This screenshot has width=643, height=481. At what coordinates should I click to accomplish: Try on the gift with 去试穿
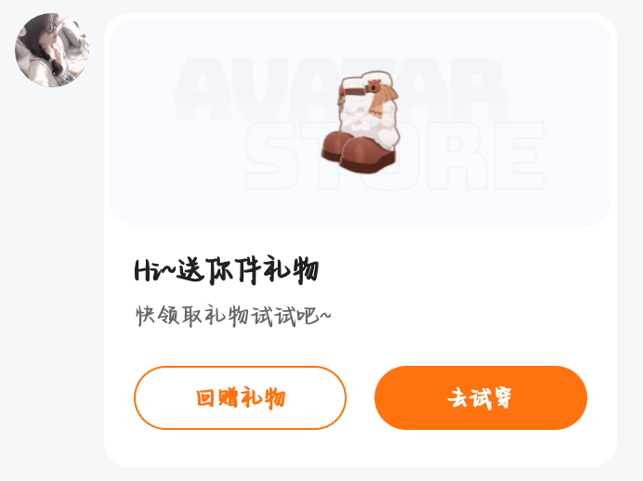pyautogui.click(x=480, y=397)
